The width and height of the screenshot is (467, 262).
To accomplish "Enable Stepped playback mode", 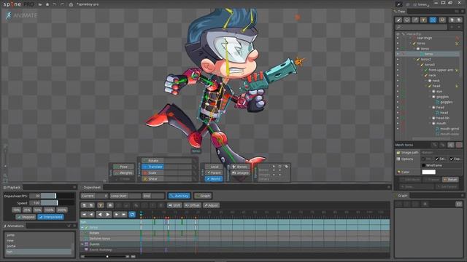I will 26,217.
